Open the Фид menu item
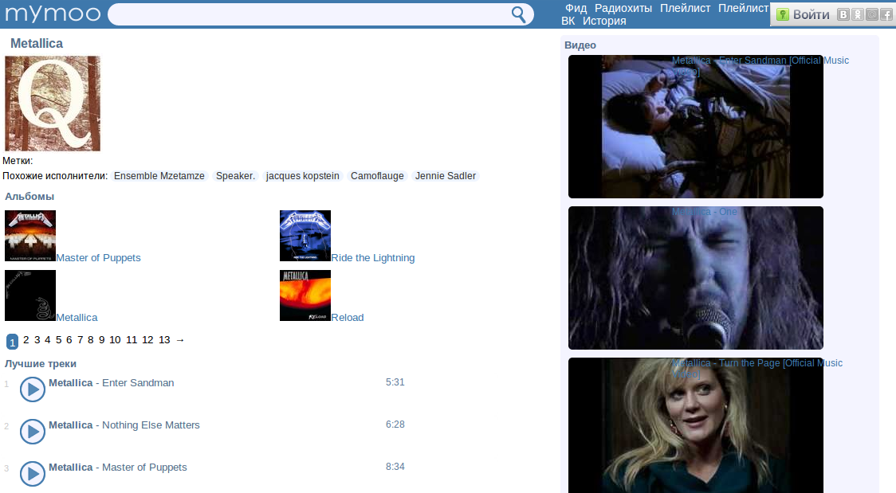 click(576, 8)
